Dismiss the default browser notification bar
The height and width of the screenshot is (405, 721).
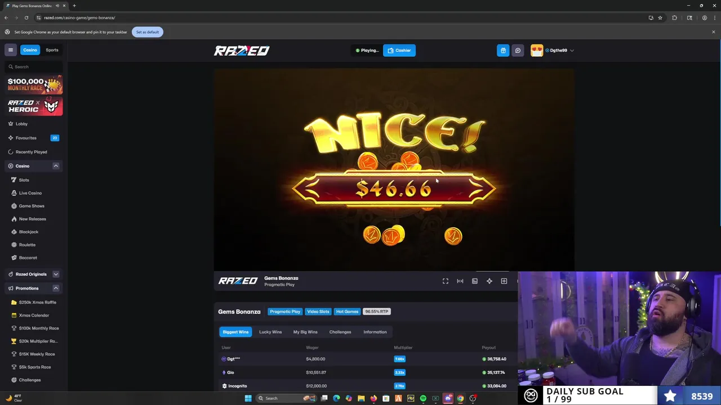[713, 32]
